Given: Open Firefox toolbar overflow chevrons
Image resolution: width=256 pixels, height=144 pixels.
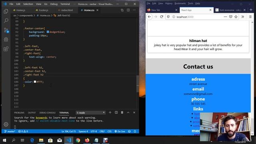Looking at the screenshot, I should [243, 17].
